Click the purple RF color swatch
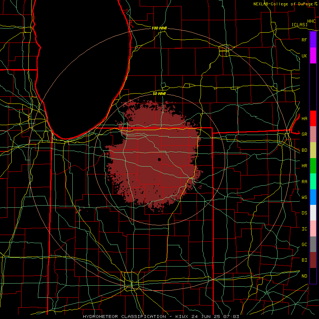Screen dimensions: 319x319 313,40
